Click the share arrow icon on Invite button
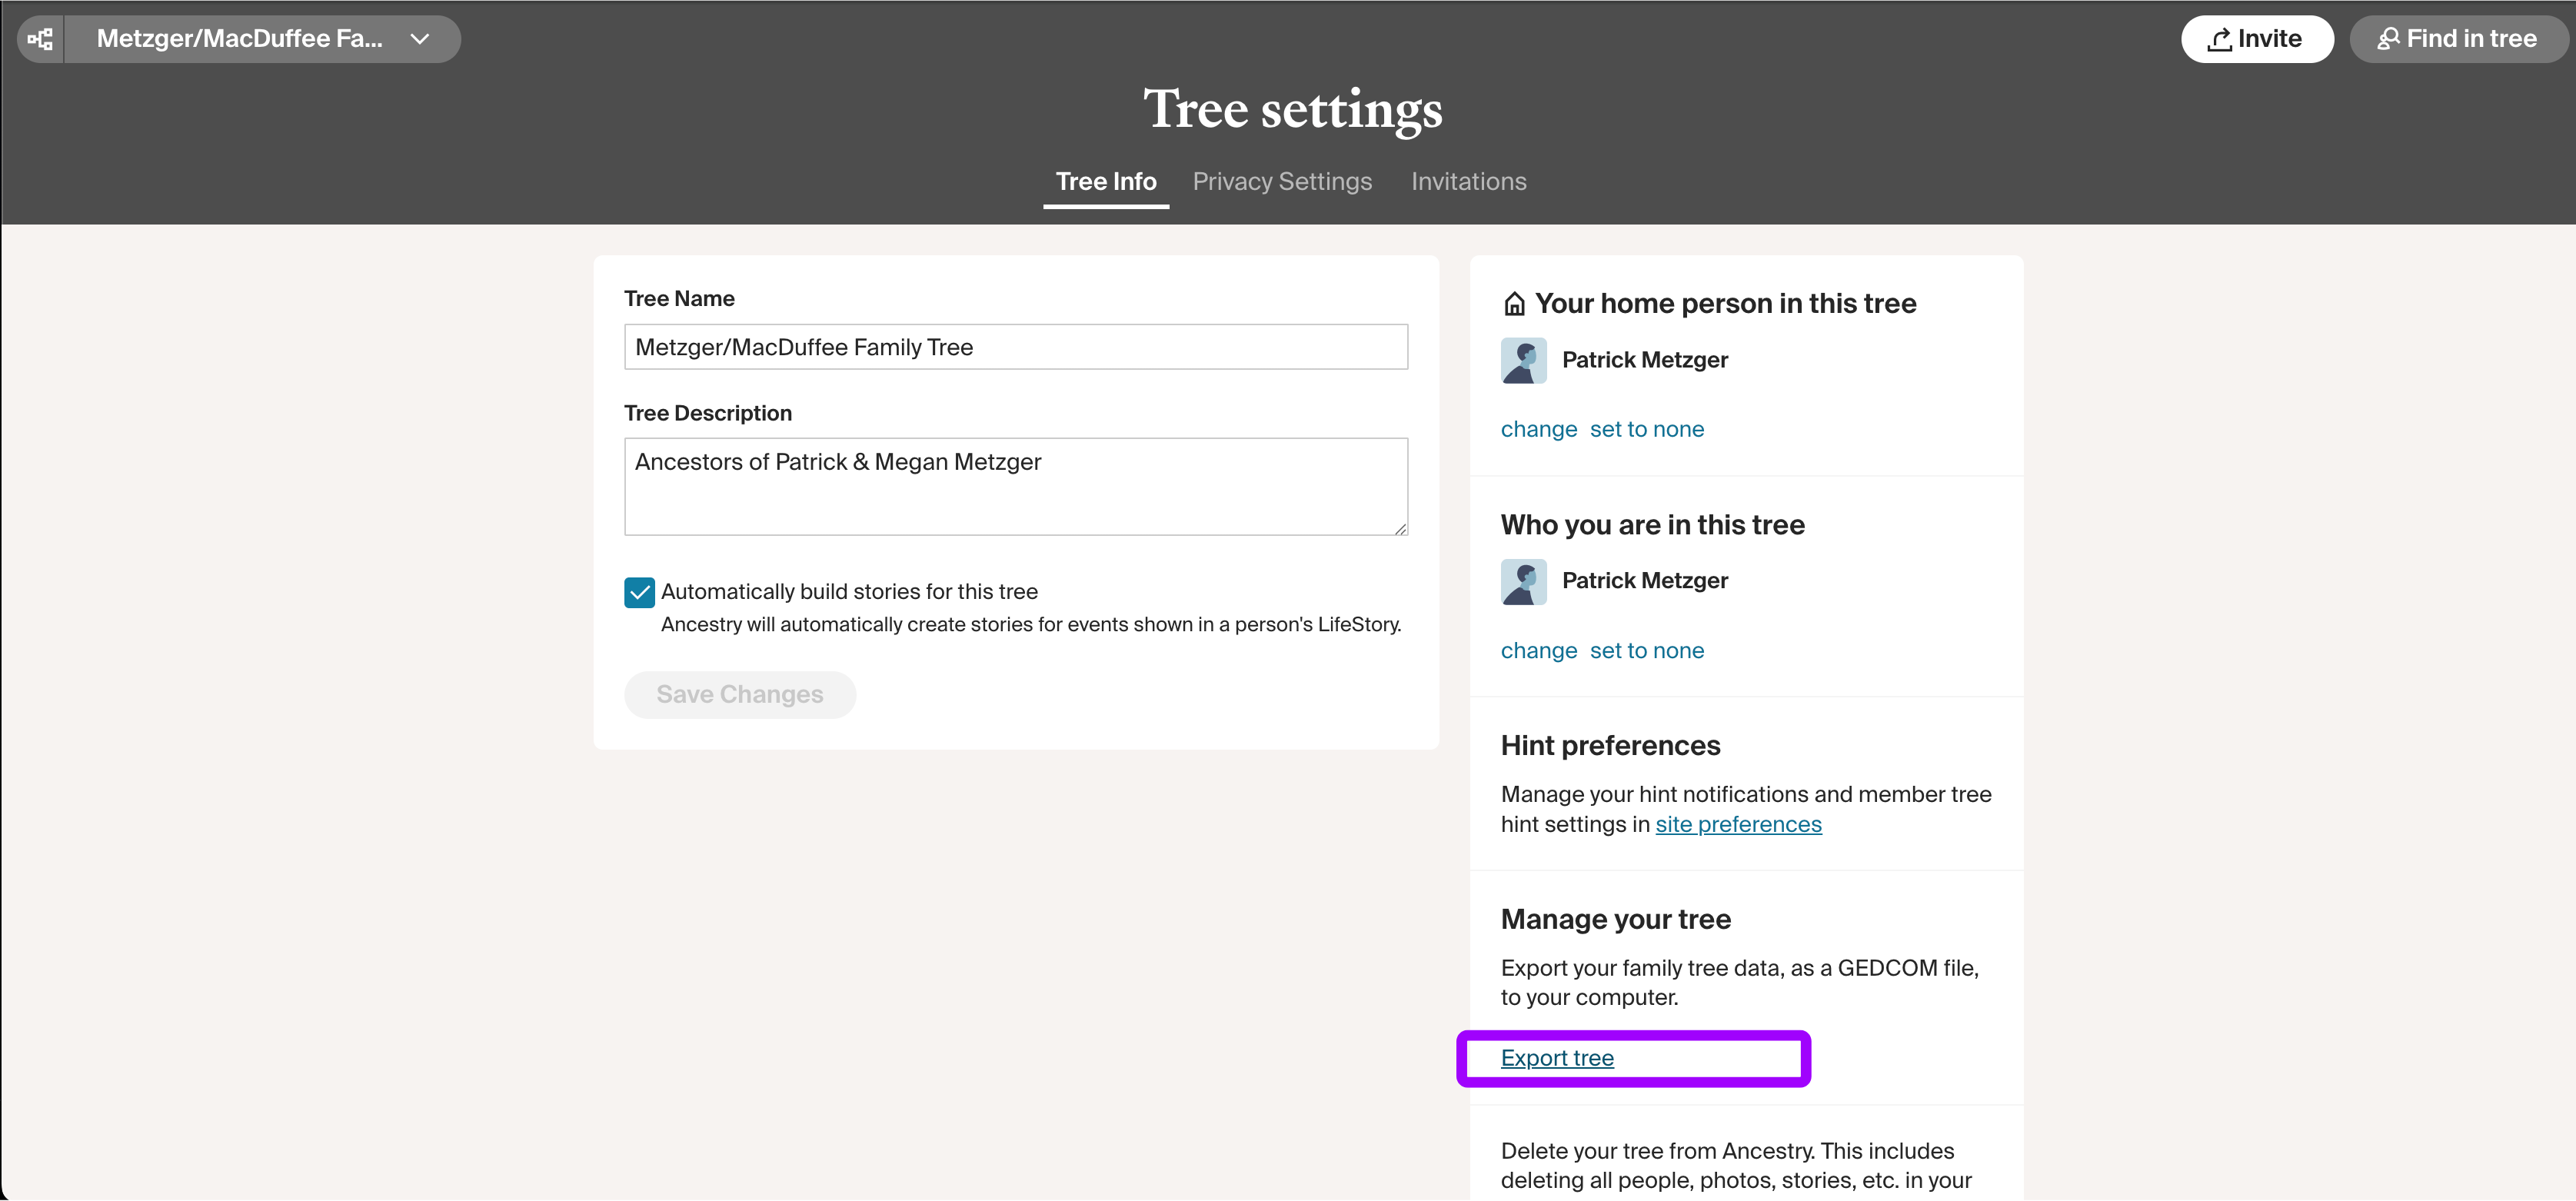The width and height of the screenshot is (2576, 1201). pyautogui.click(x=2221, y=39)
